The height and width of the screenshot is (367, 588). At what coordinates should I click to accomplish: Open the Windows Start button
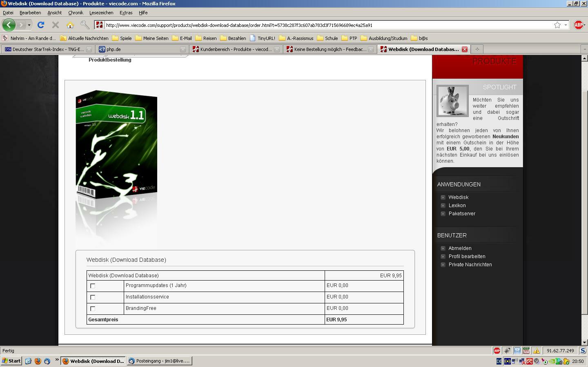[11, 361]
